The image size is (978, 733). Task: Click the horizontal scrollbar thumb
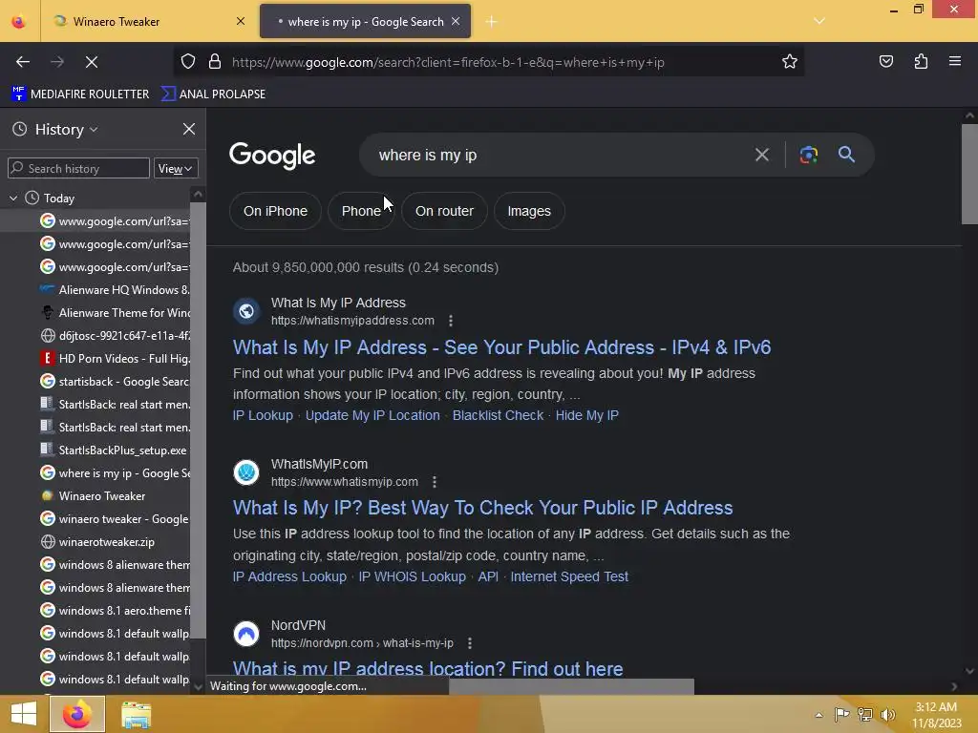tap(571, 686)
